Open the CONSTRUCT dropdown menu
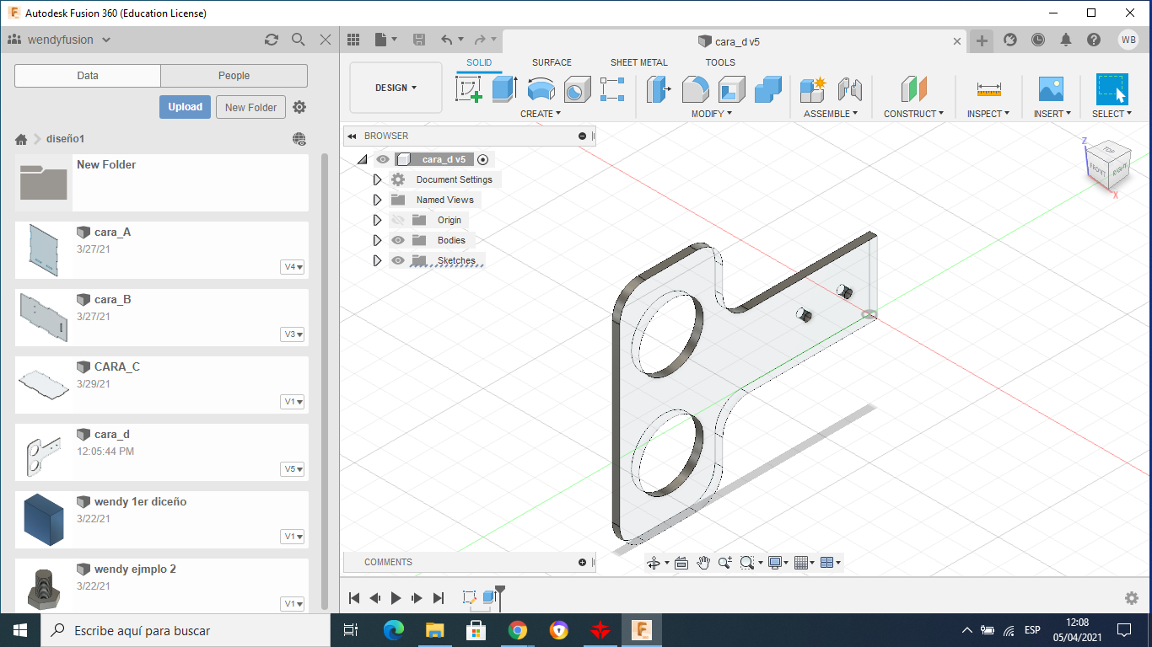Image resolution: width=1152 pixels, height=647 pixels. click(913, 114)
